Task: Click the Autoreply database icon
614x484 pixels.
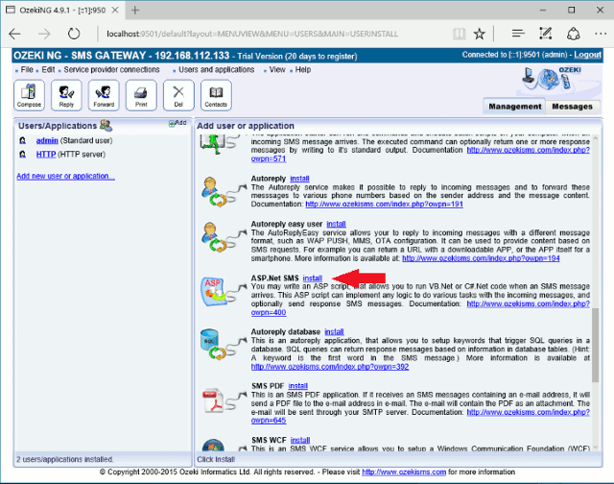Action: (x=216, y=346)
